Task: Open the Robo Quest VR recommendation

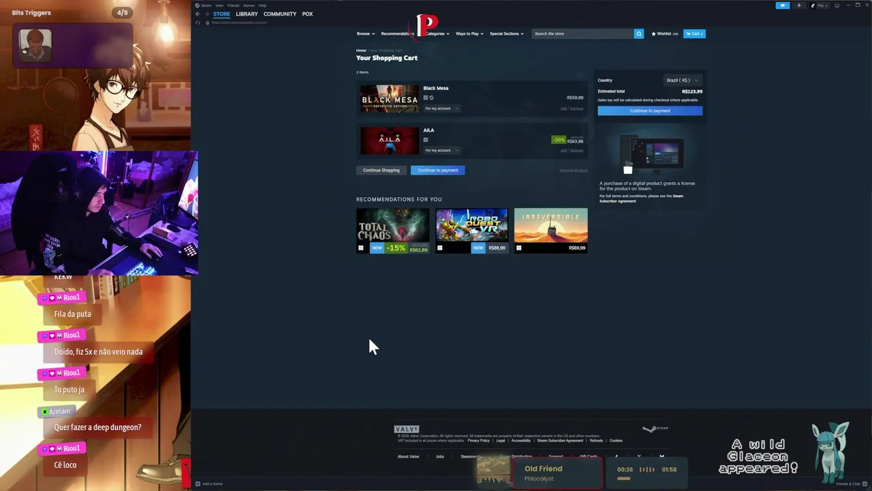Action: click(471, 230)
